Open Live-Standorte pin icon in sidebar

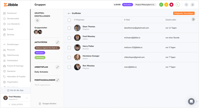point(4,24)
